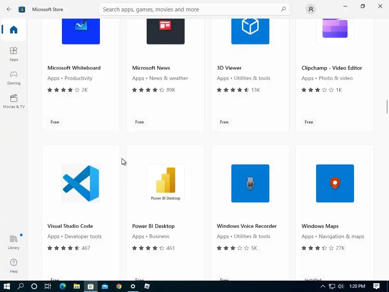The width and height of the screenshot is (389, 292).
Task: Open Task View on the taskbar
Action: (47, 286)
